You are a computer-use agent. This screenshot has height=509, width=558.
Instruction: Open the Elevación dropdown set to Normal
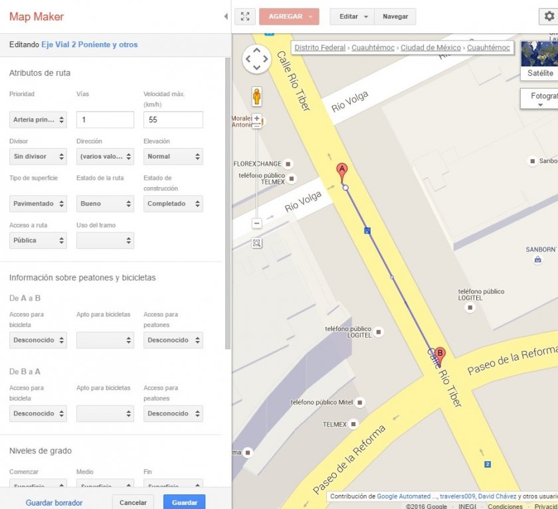(173, 157)
